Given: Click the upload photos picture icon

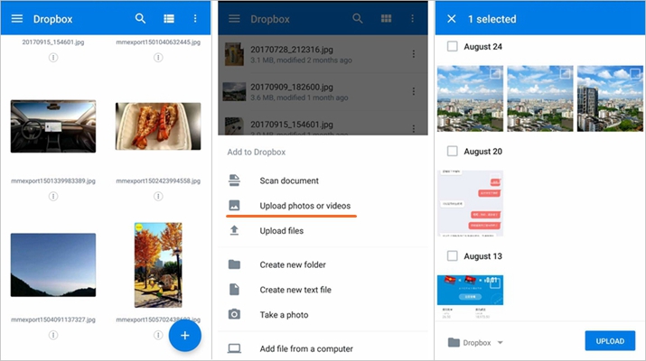Looking at the screenshot, I should 234,205.
